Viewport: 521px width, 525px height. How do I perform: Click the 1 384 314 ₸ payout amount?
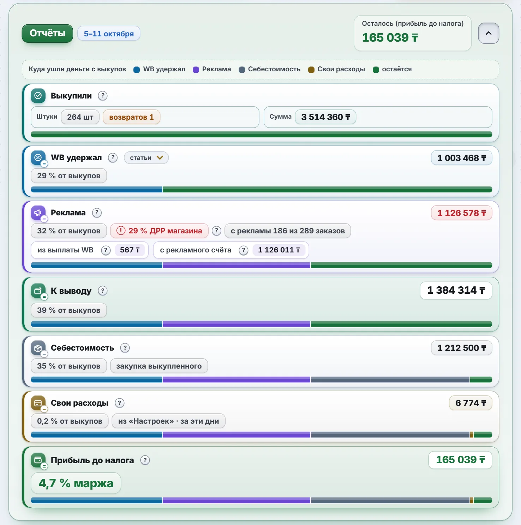(x=456, y=291)
